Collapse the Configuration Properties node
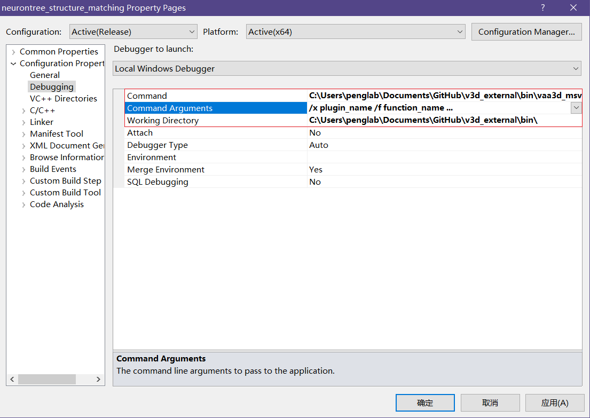 (x=13, y=64)
